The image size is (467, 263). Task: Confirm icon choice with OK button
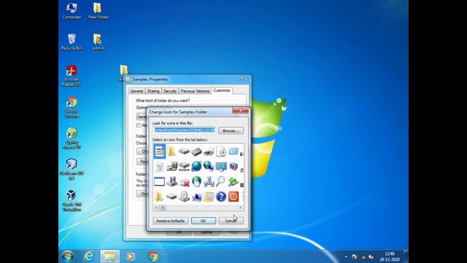click(x=203, y=221)
